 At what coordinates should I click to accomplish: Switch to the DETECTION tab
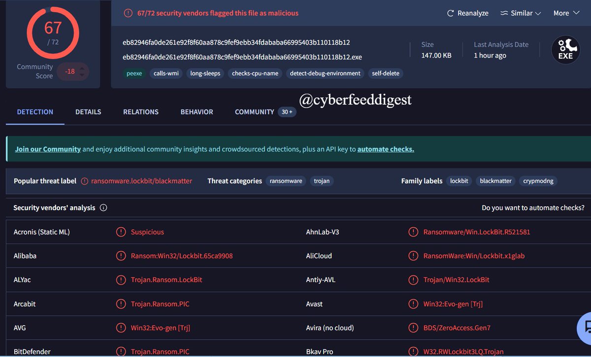[35, 112]
